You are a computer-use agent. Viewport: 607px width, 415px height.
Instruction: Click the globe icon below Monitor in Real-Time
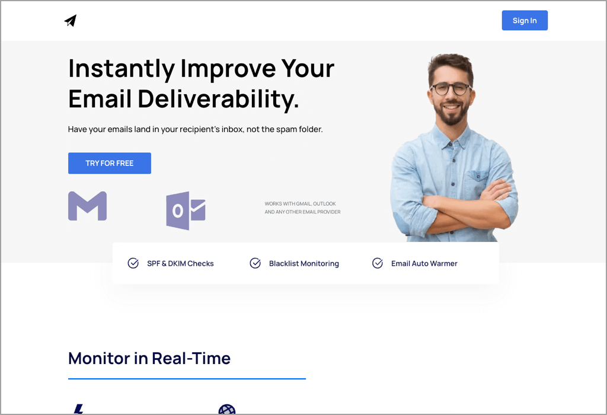pyautogui.click(x=227, y=409)
